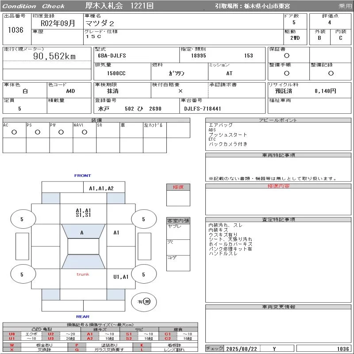Click the circle under NAVI equipment
The image size is (354, 354).
(85, 132)
